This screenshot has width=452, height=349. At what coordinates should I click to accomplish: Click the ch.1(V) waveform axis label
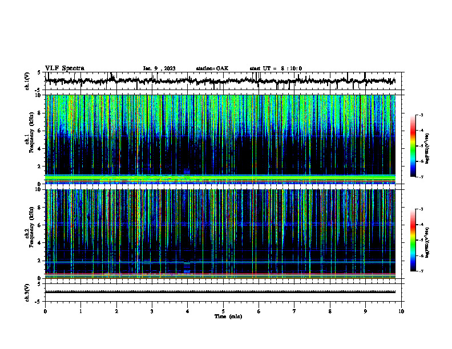tap(27, 81)
